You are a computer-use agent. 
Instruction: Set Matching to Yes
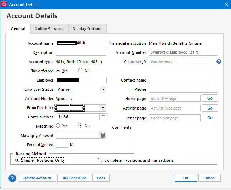(58, 125)
